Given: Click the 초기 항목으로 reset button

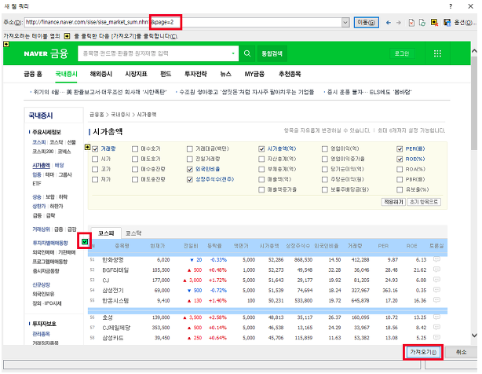Looking at the screenshot, I should (x=424, y=202).
